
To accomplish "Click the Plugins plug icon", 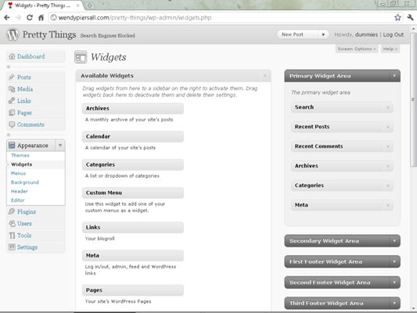I will pos(12,211).
